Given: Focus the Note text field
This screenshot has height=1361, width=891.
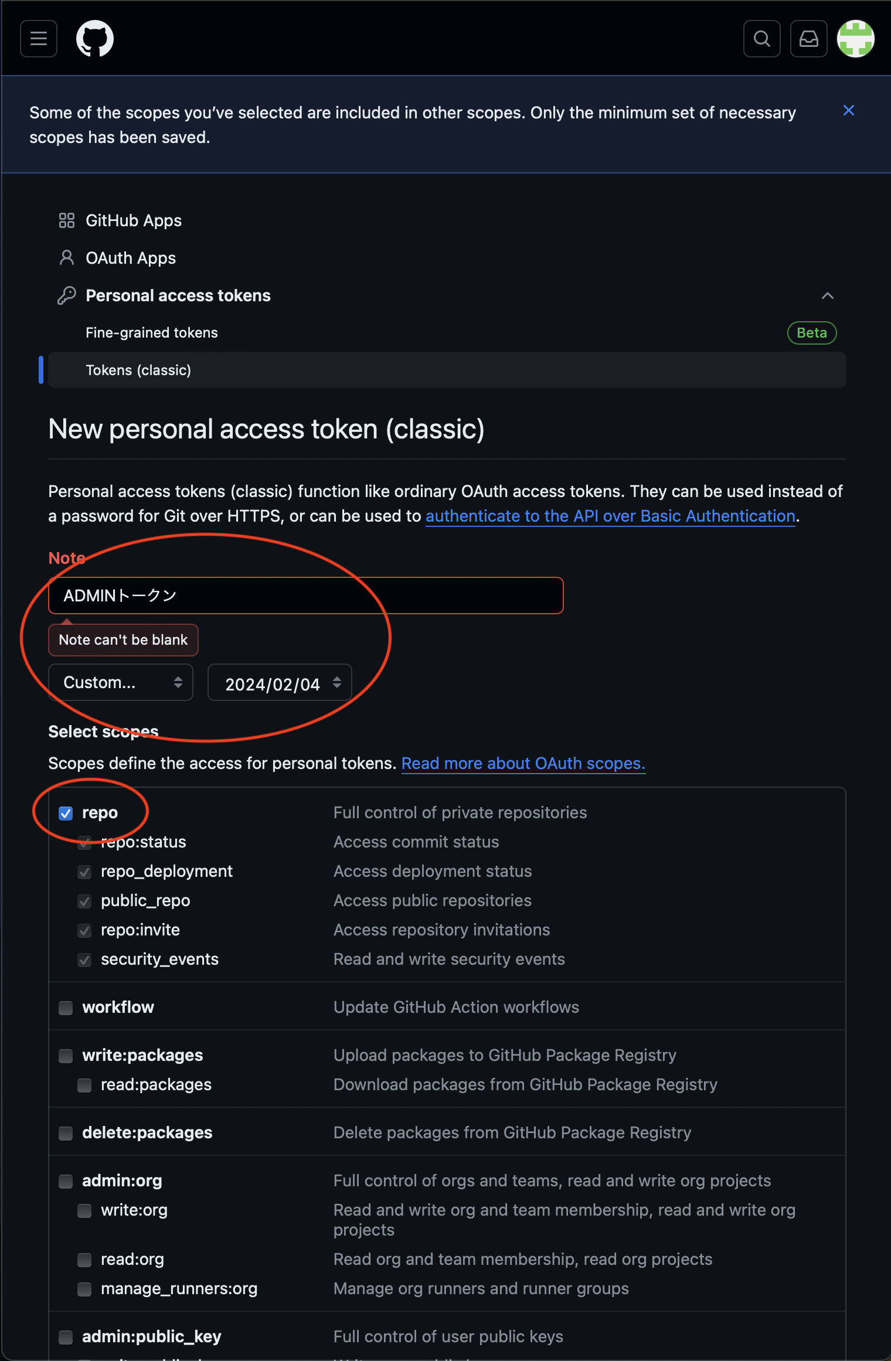Looking at the screenshot, I should (305, 596).
